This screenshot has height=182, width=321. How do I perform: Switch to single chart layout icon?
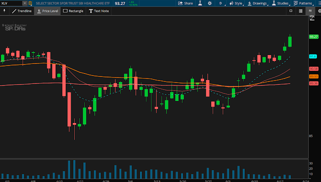[291, 11]
